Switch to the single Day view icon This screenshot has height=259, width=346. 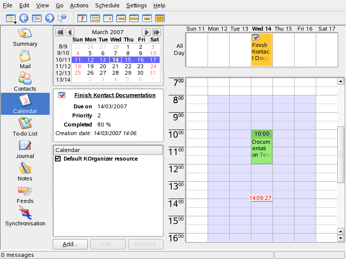pos(108,18)
